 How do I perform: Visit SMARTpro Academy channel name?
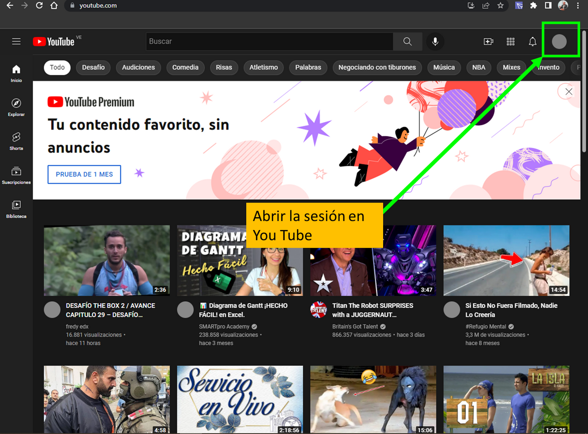click(225, 327)
